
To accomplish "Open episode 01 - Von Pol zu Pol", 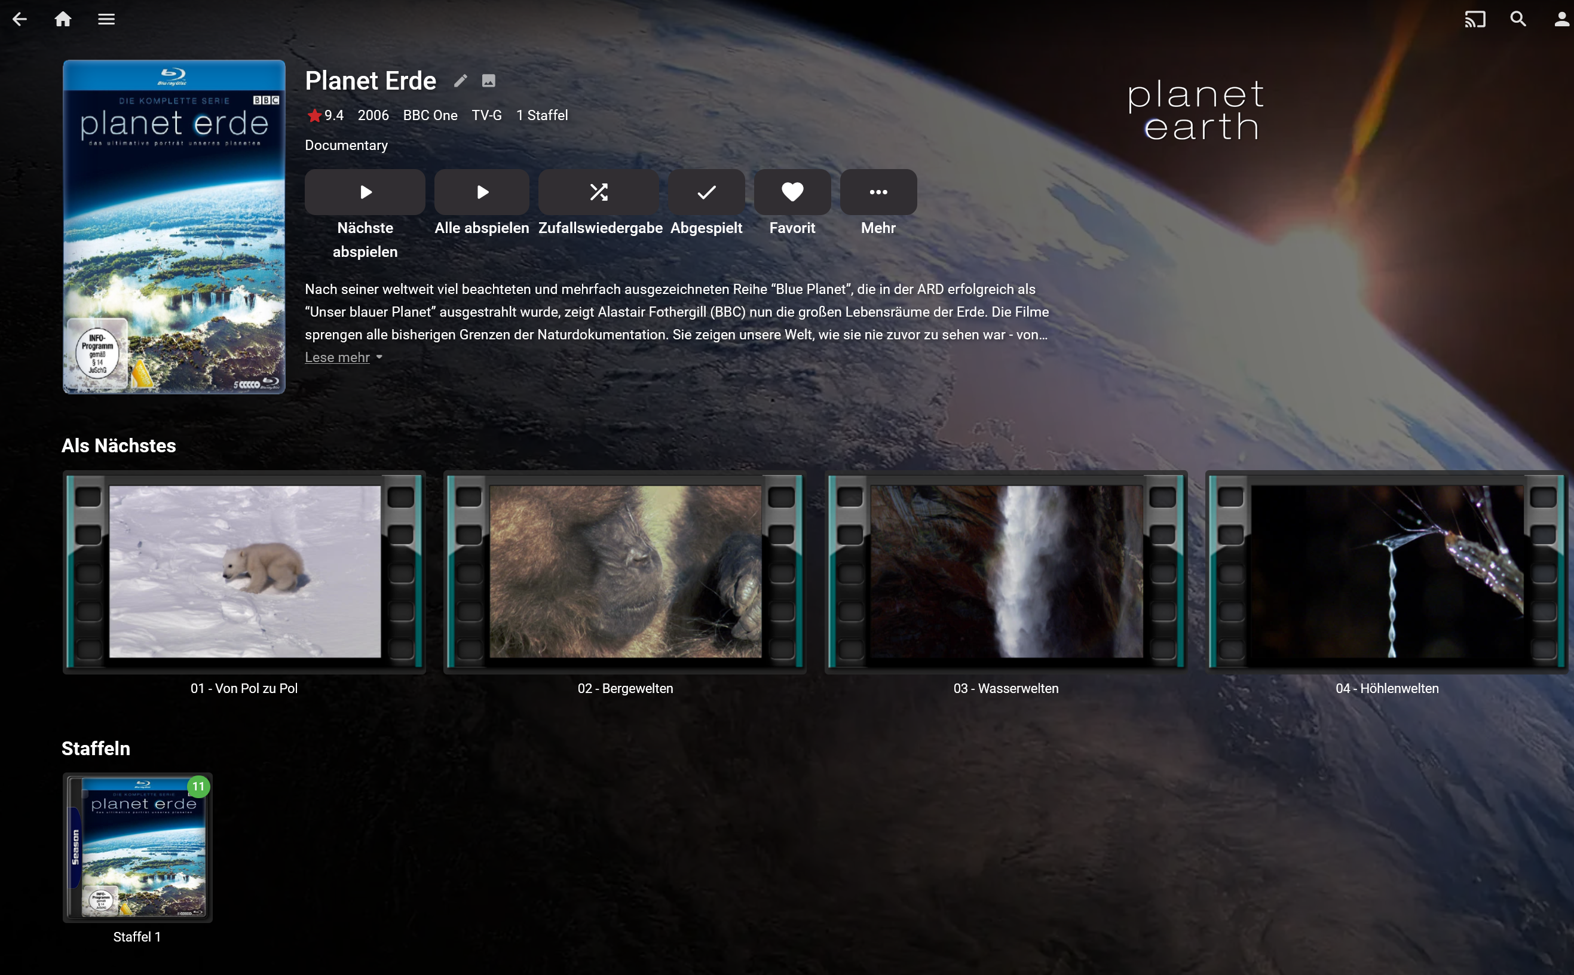I will point(244,572).
